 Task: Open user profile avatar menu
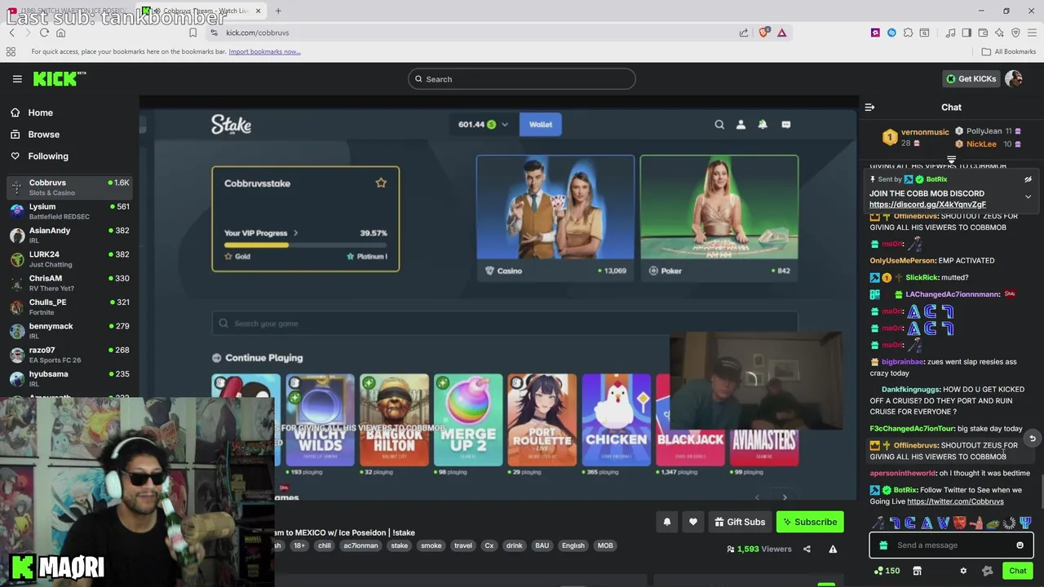[x=1014, y=79]
